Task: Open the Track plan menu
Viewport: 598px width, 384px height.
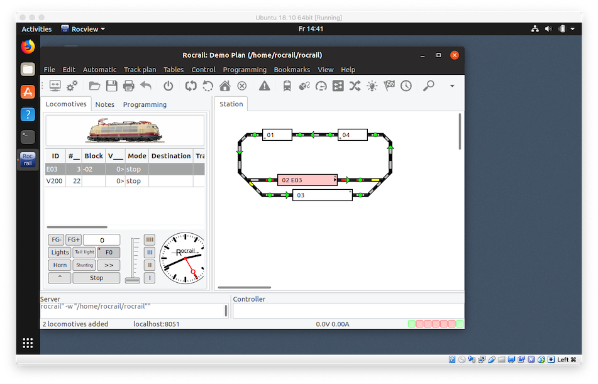Action: tap(140, 70)
